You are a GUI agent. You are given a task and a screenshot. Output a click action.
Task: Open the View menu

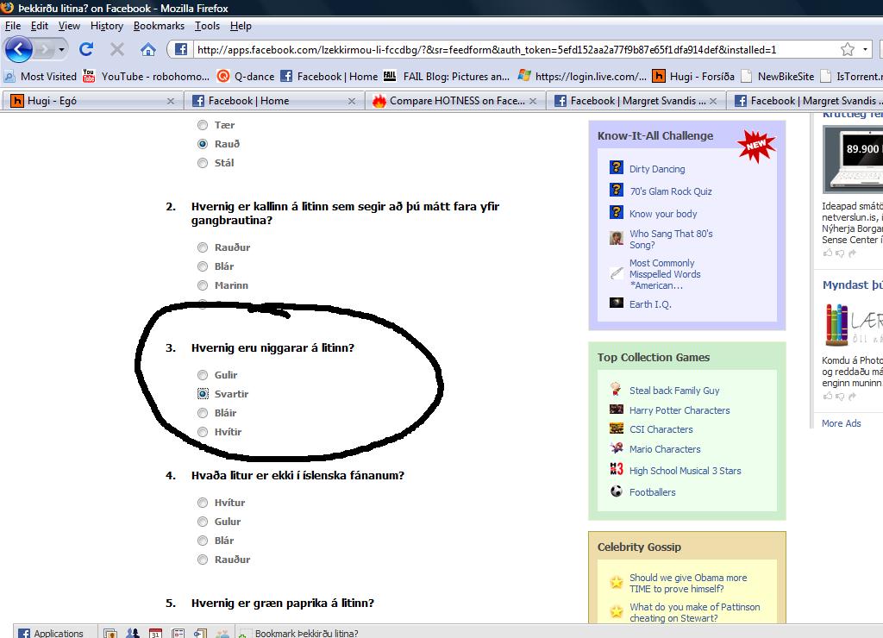[69, 26]
